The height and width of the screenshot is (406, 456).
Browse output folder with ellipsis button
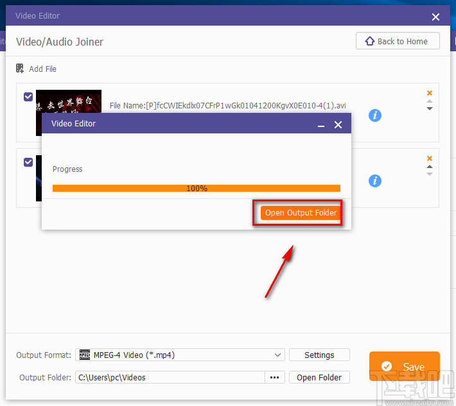(274, 377)
